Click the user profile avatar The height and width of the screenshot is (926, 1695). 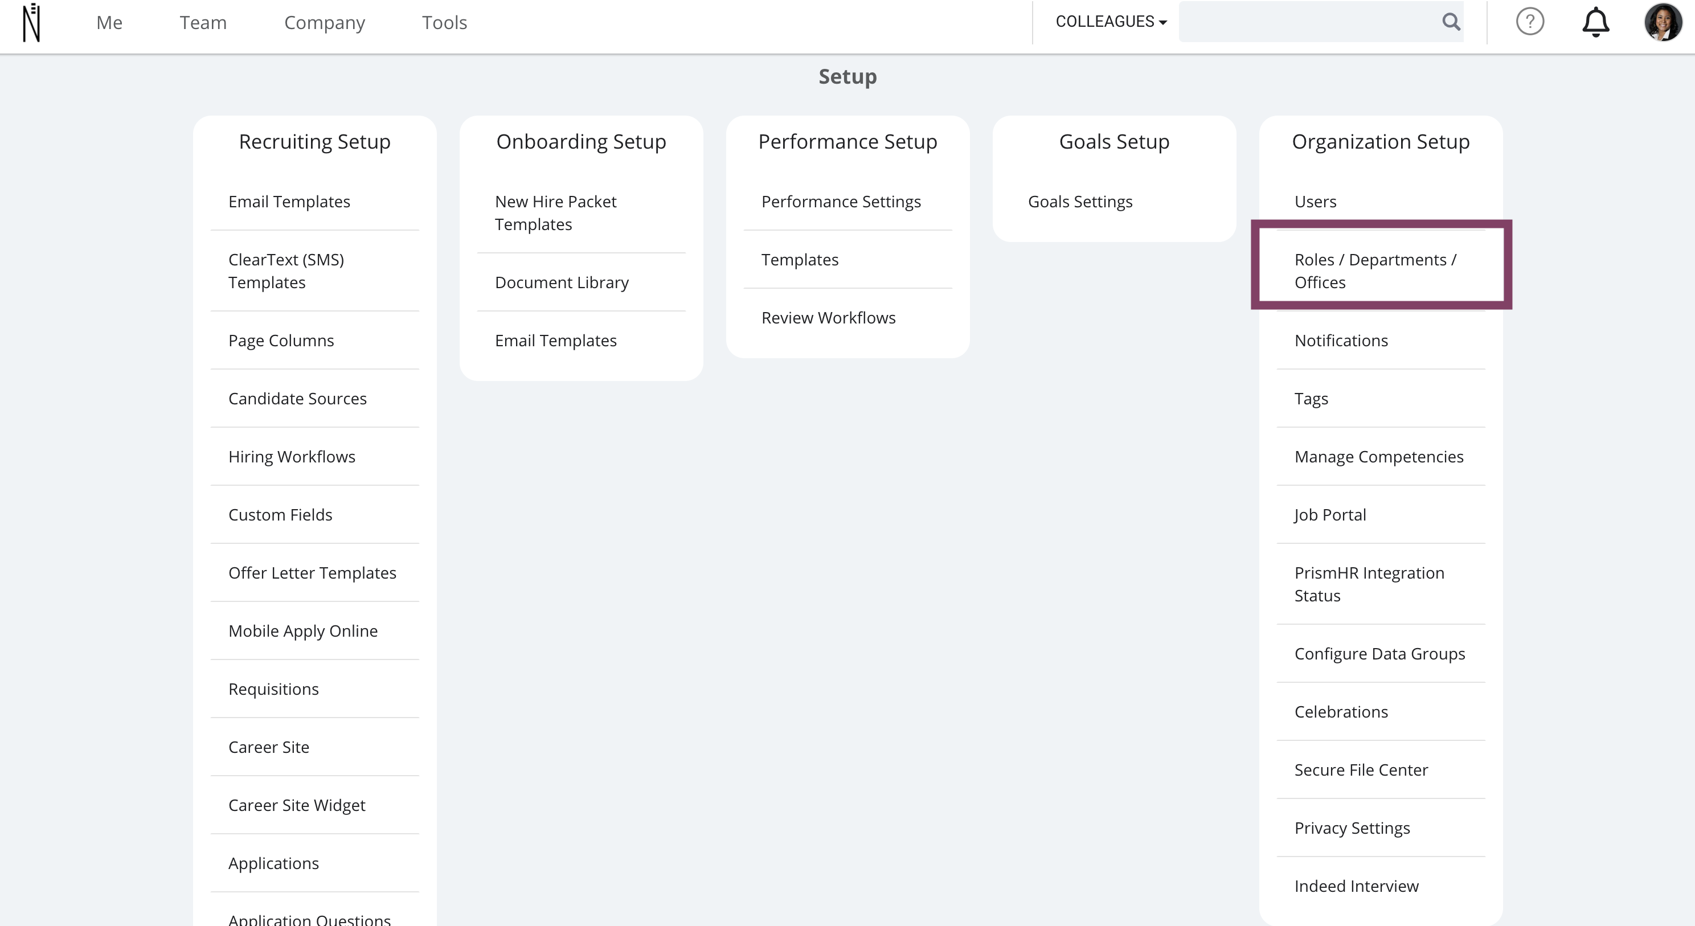tap(1663, 22)
